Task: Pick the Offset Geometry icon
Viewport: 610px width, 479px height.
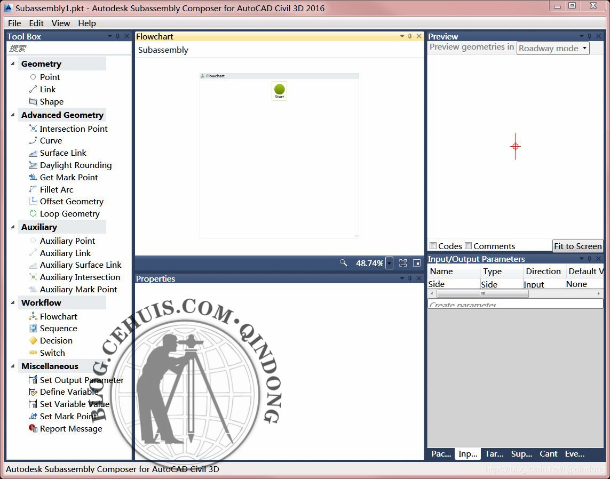Action: (33, 202)
